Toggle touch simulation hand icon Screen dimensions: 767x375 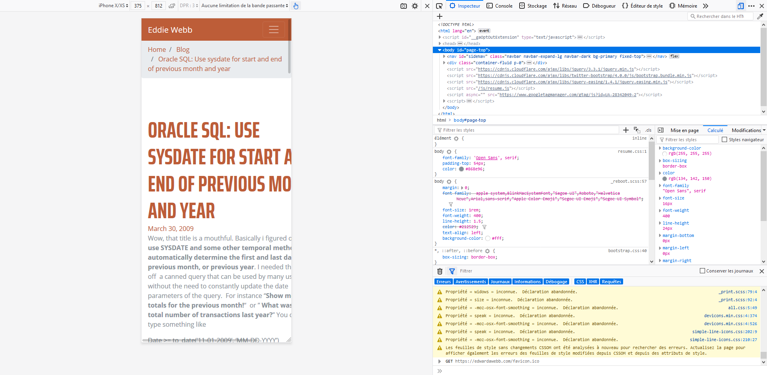click(x=296, y=6)
